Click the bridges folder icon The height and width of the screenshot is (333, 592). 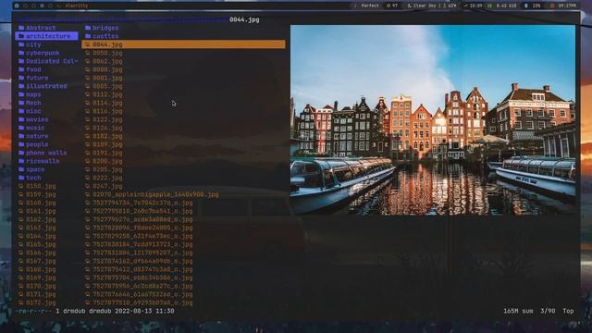88,28
